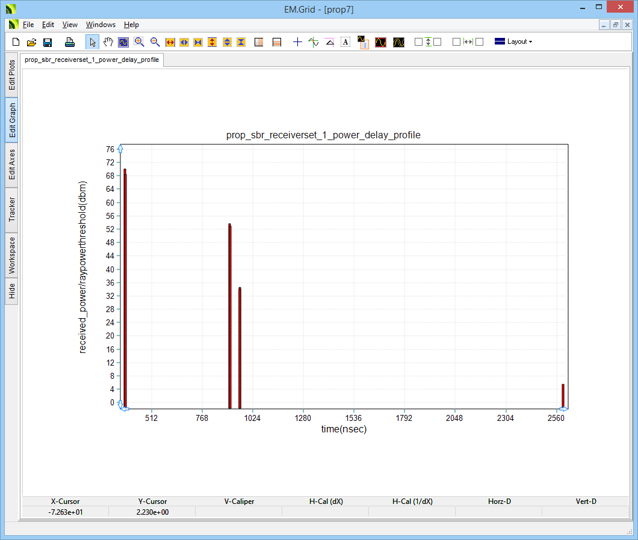Image resolution: width=638 pixels, height=540 pixels.
Task: Click the Hide side panel button
Action: (12, 292)
